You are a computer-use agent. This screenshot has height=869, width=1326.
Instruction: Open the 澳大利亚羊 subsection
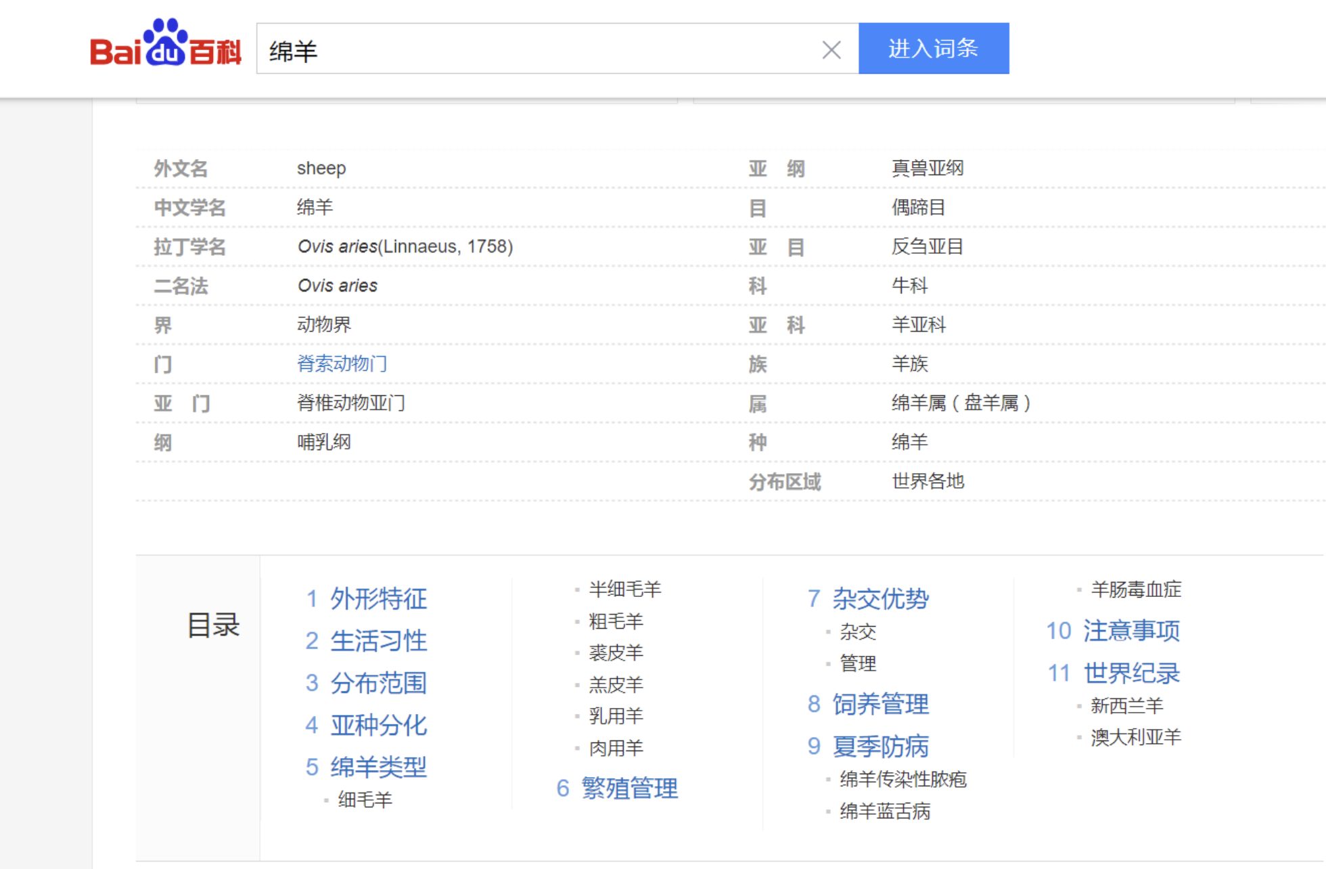tap(1136, 738)
